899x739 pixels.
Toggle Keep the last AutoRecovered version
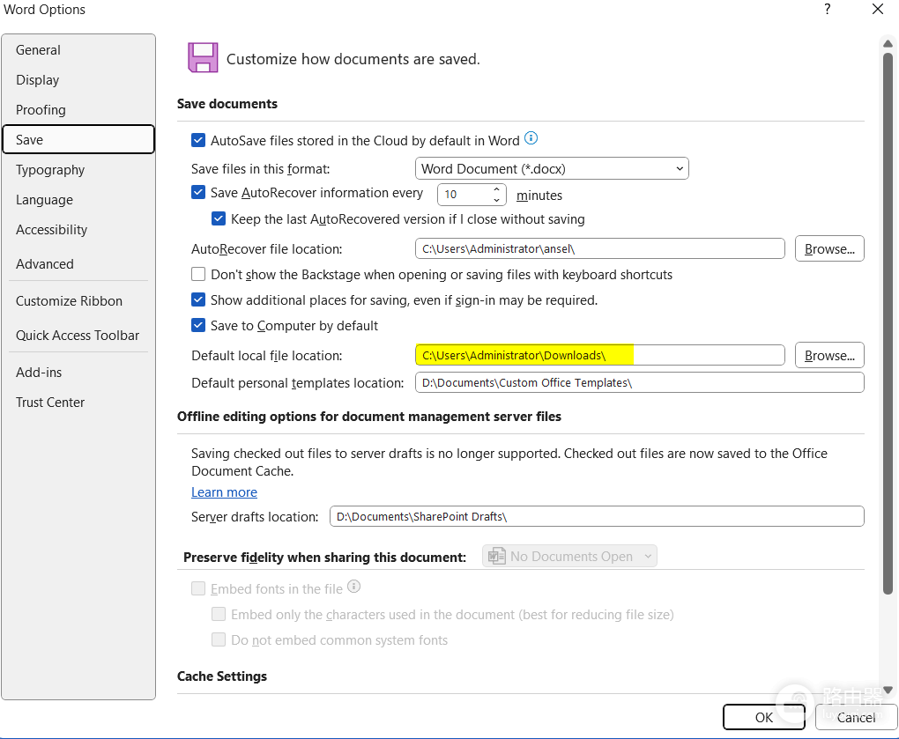click(219, 218)
